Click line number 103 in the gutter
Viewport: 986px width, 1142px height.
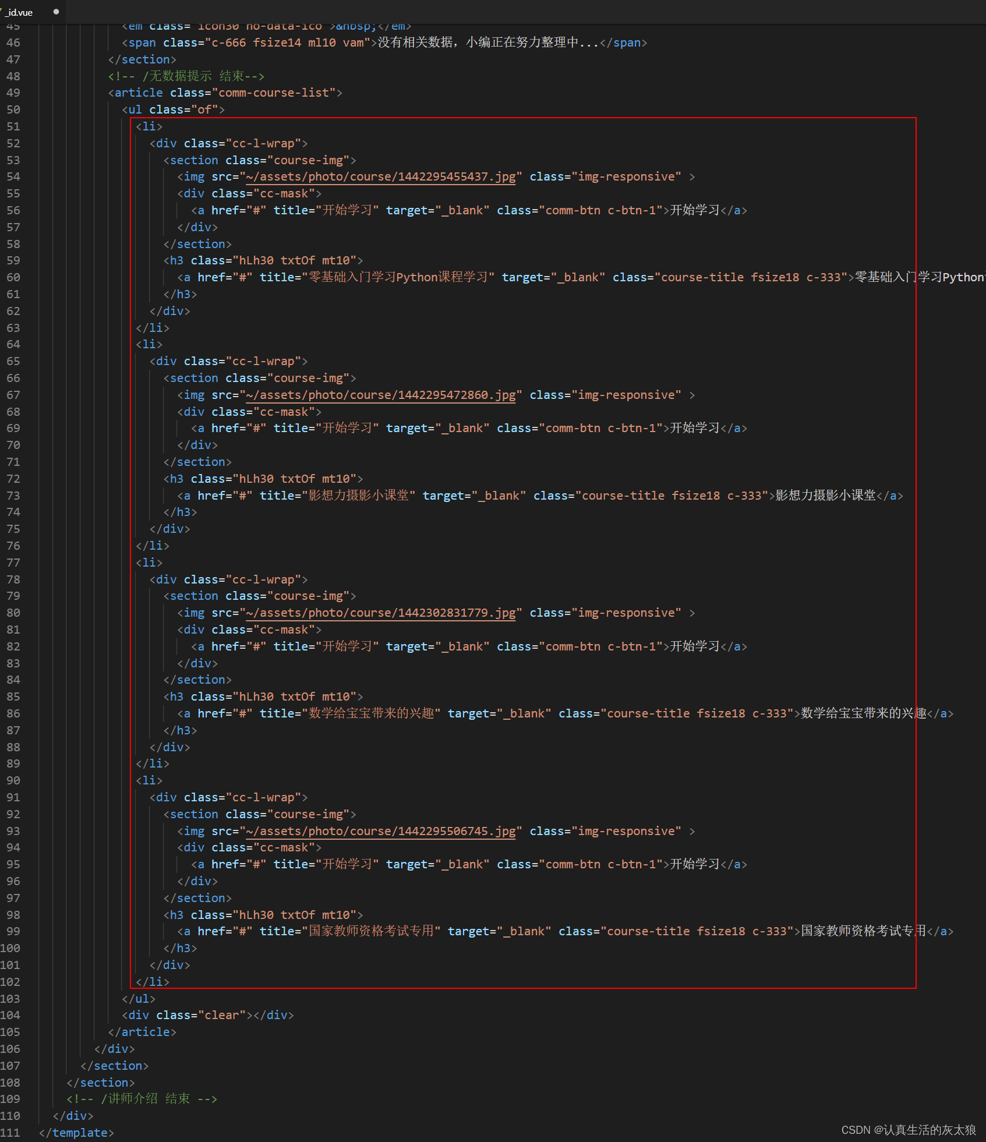10,999
